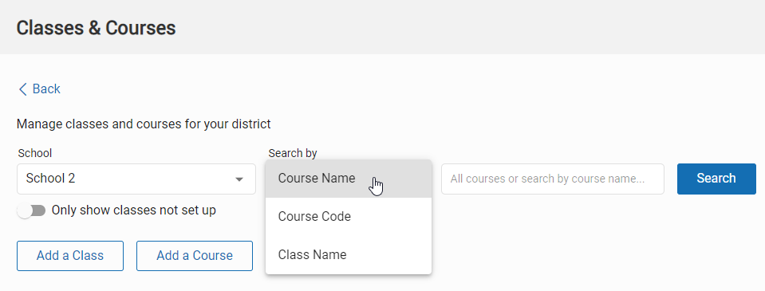The height and width of the screenshot is (291, 765).
Task: Click the Classes & Courses page heading
Action: pyautogui.click(x=96, y=28)
